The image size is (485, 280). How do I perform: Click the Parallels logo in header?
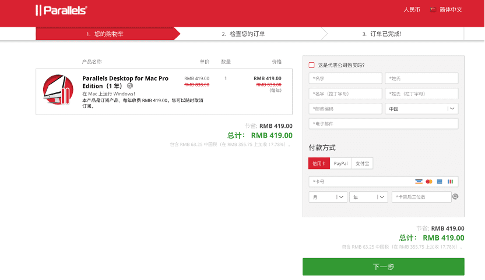click(x=61, y=10)
